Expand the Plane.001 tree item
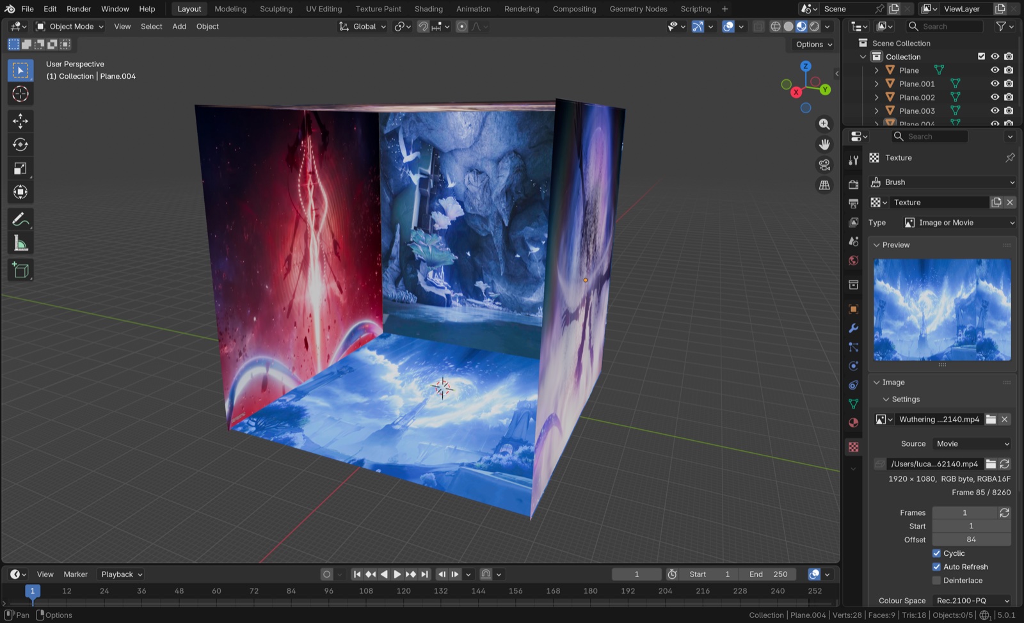1024x623 pixels. pyautogui.click(x=876, y=84)
